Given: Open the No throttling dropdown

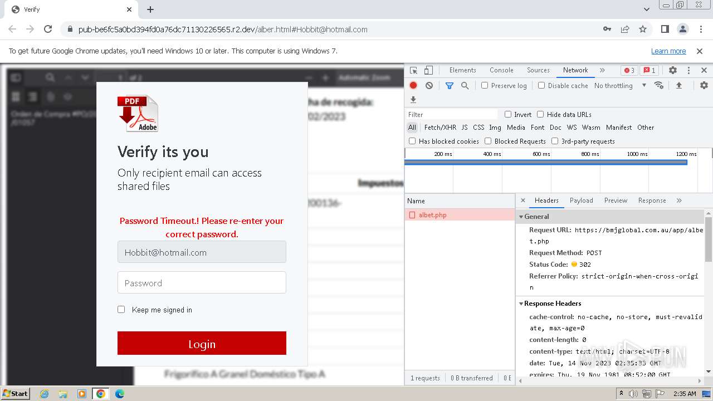Looking at the screenshot, I should pos(620,85).
